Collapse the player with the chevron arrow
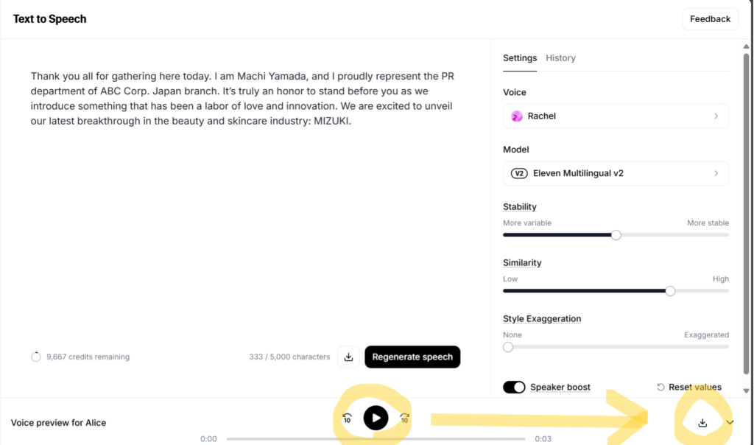The width and height of the screenshot is (754, 445). [730, 423]
